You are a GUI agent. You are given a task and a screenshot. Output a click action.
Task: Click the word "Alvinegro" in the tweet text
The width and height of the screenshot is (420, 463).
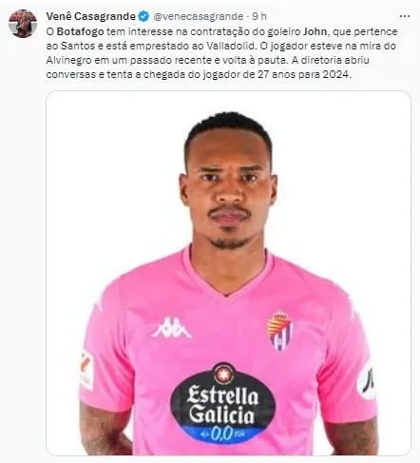(x=68, y=60)
